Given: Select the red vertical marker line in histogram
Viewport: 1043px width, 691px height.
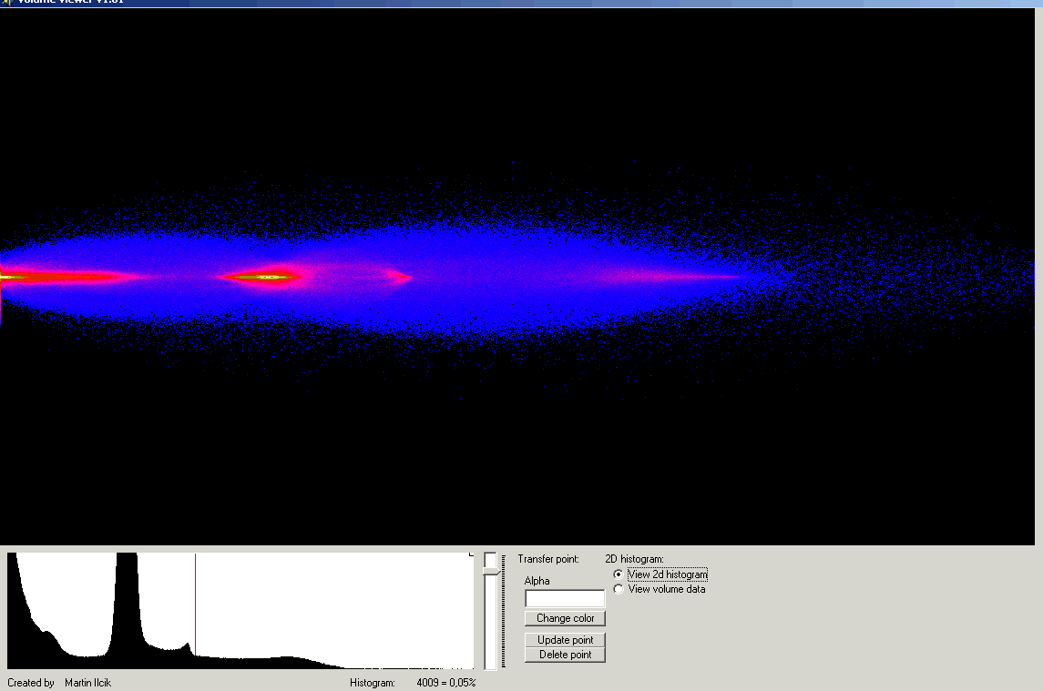Looking at the screenshot, I should coord(195,601).
